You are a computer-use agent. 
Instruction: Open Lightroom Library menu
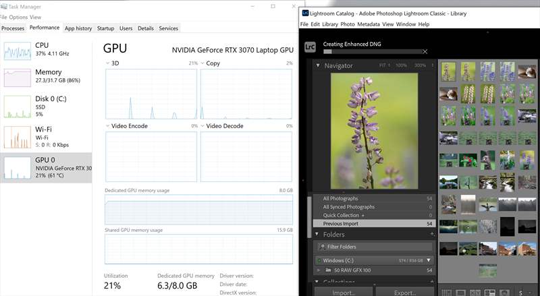(x=330, y=24)
